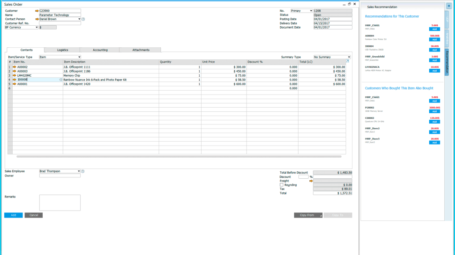This screenshot has height=255, width=455.
Task: Open the Accounting tab
Action: (100, 50)
